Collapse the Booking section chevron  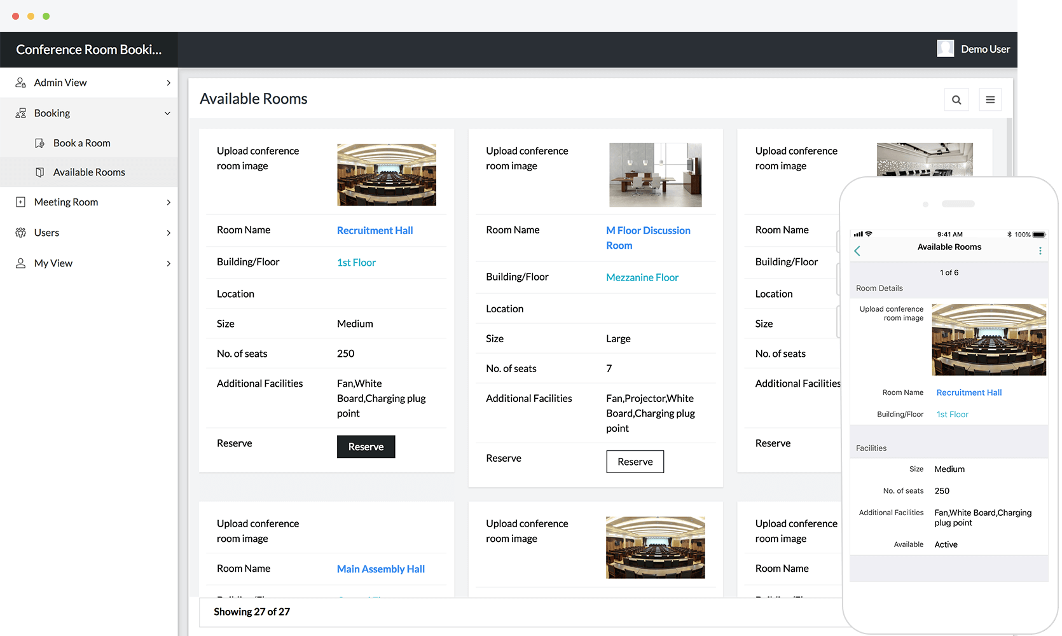(168, 113)
